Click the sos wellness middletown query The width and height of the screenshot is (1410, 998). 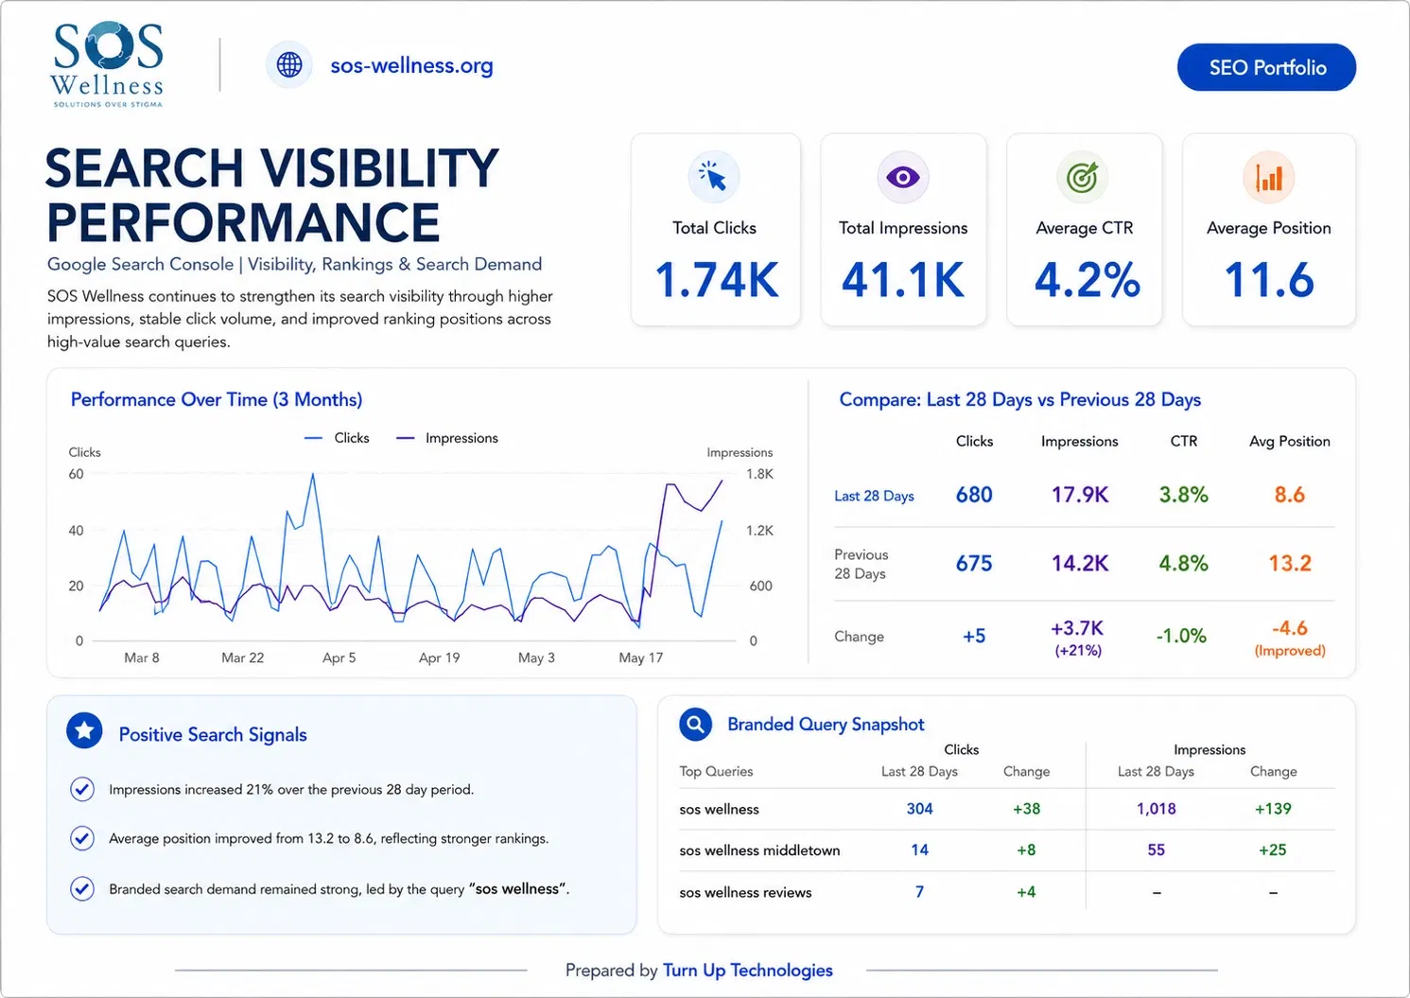coord(759,850)
